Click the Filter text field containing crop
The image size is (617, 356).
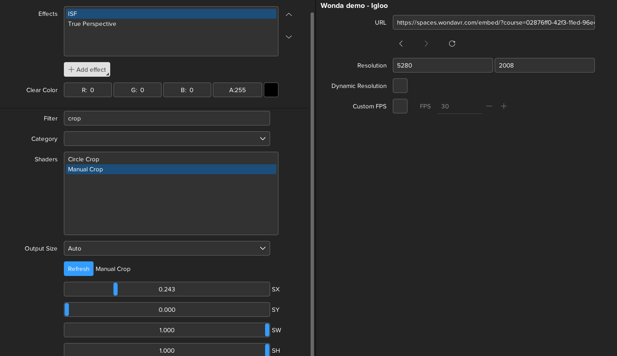[x=167, y=118]
